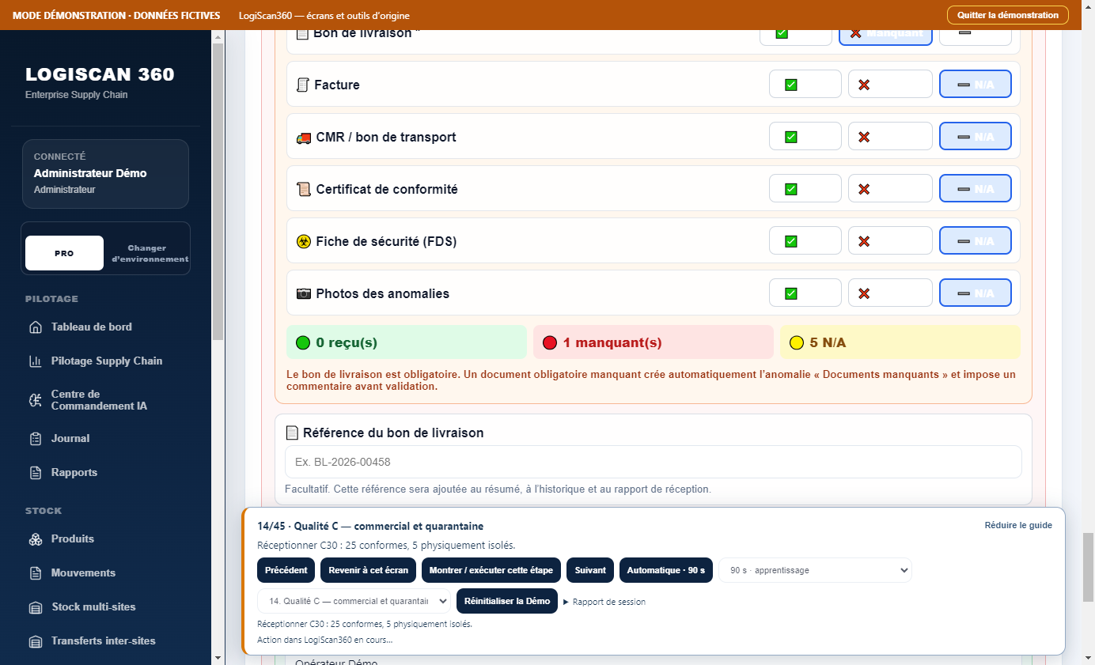Screen dimensions: 1095x665
Task: Click the Certificat de conformité scroll icon
Action: tap(303, 190)
